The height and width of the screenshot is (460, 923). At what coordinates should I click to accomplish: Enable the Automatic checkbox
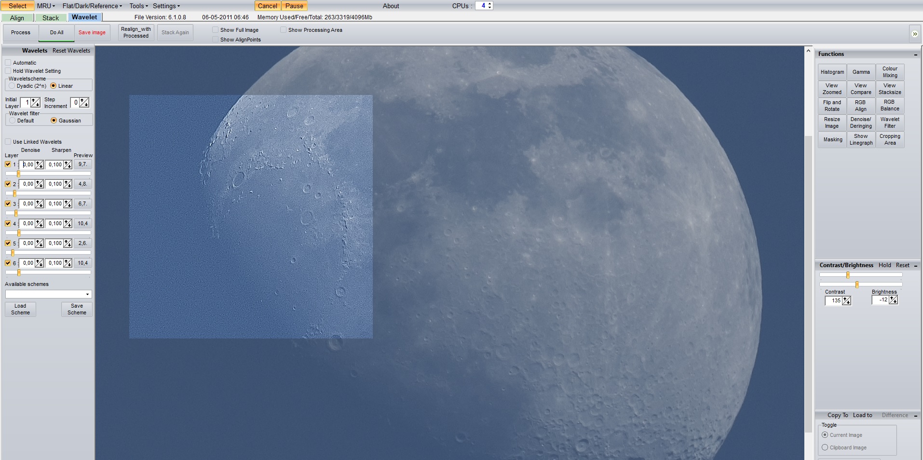(x=8, y=63)
